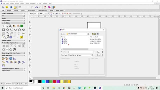Select the Create Ellipse vector tool
The width and height of the screenshot is (160, 90).
click(15, 30)
